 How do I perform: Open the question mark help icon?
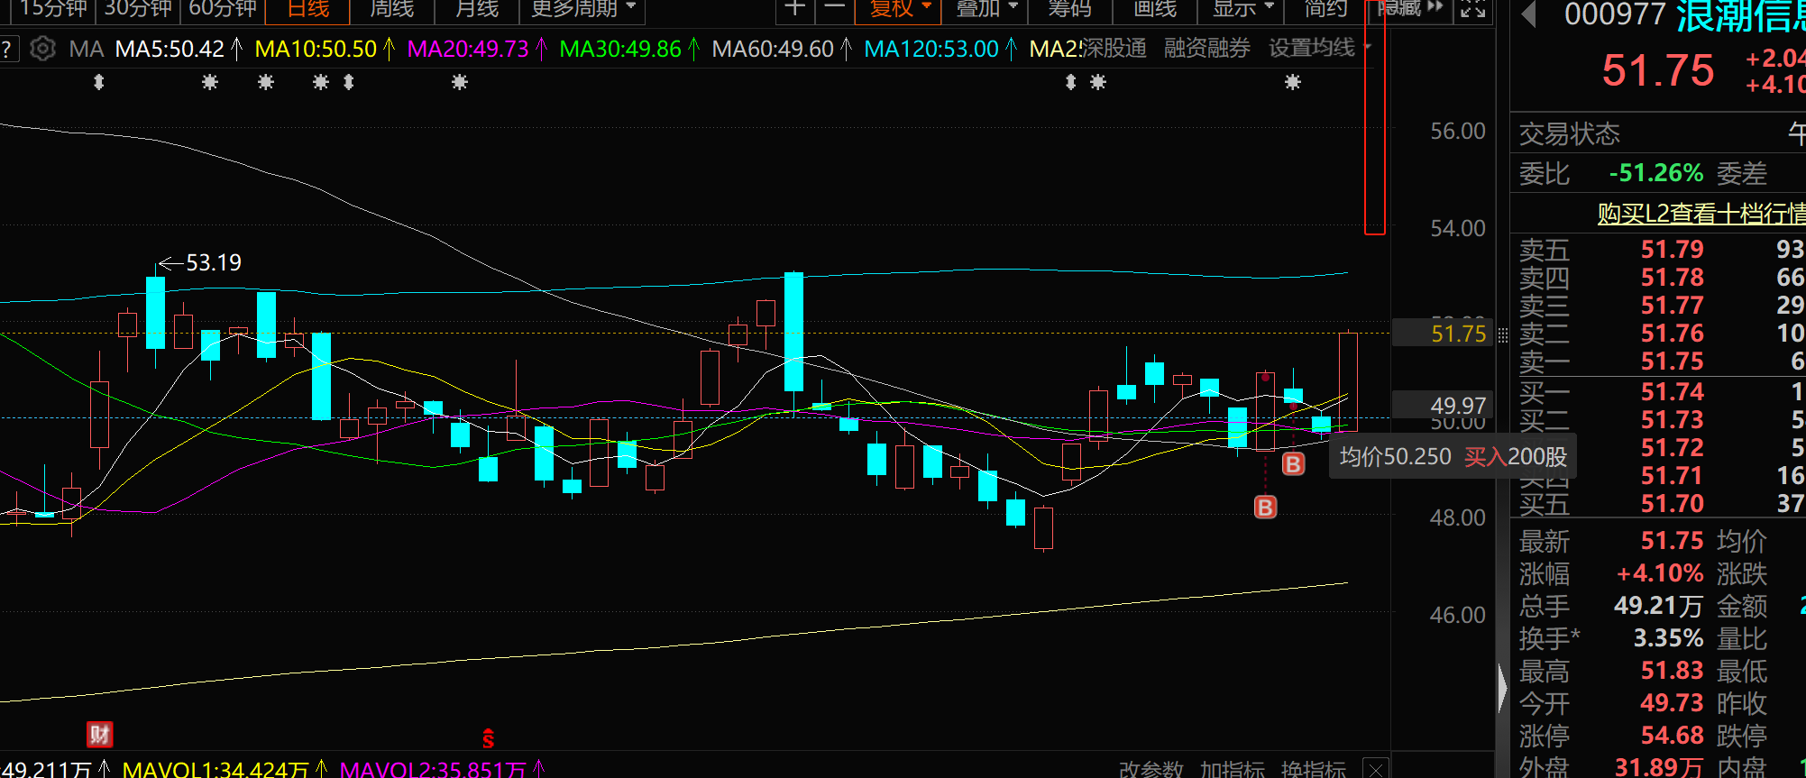(x=6, y=49)
